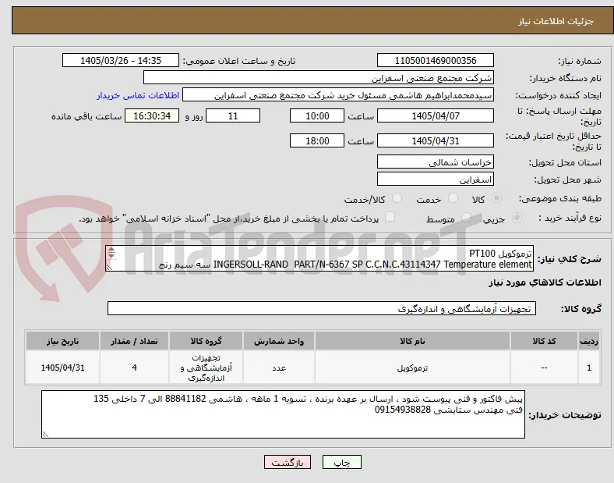This screenshot has height=483, width=614.
Task: Select the متوسط purchase type radio
Action: click(466, 217)
